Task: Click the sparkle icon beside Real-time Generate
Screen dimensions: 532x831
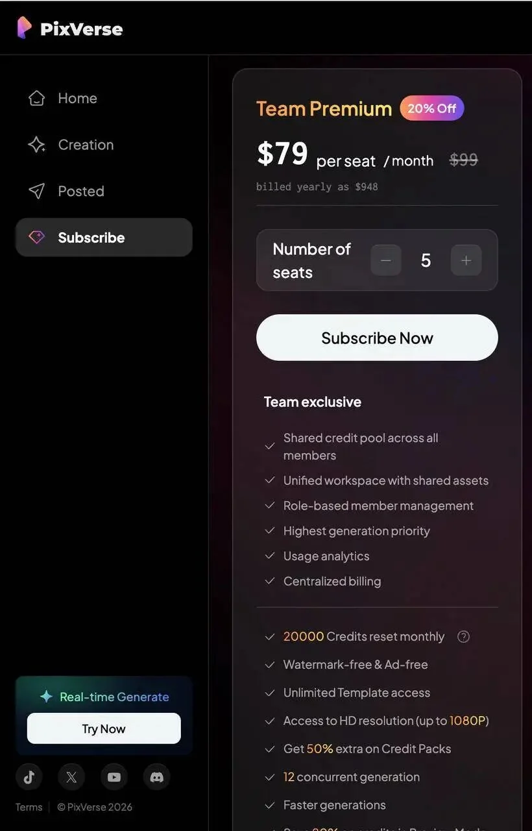Action: 46,697
